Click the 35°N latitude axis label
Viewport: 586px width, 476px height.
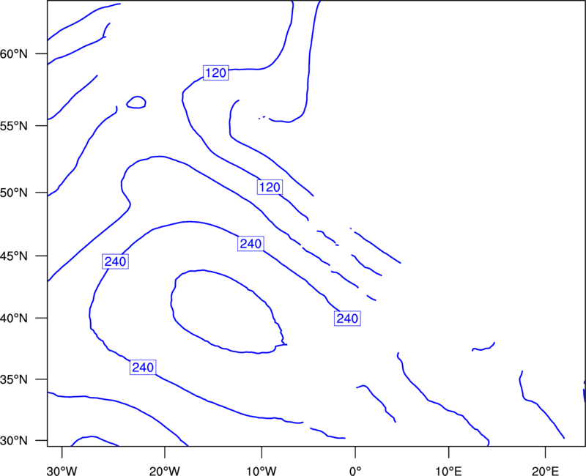[x=14, y=379]
